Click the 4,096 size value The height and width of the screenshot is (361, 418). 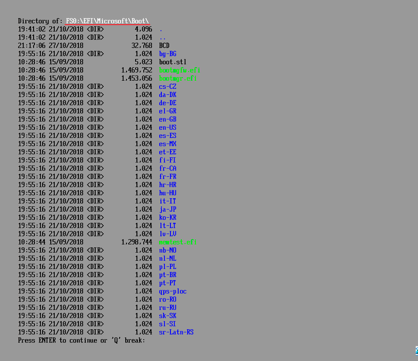pos(143,29)
